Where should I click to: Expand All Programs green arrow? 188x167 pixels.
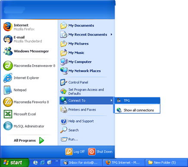(41, 140)
